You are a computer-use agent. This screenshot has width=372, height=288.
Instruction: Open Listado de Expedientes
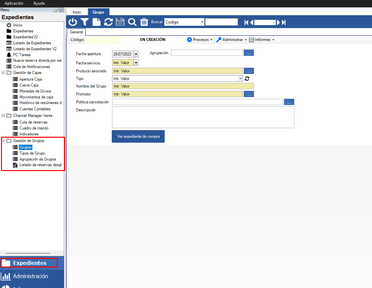pos(32,43)
